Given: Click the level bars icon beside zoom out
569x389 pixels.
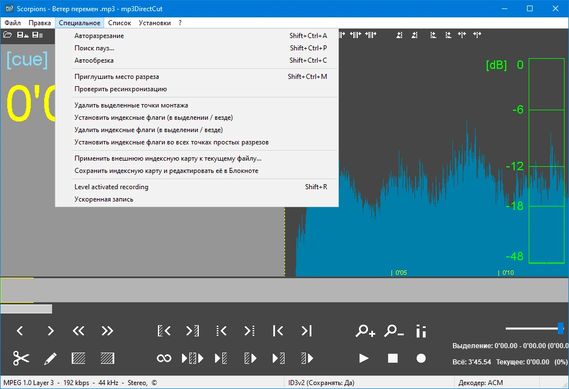Looking at the screenshot, I should 421,331.
